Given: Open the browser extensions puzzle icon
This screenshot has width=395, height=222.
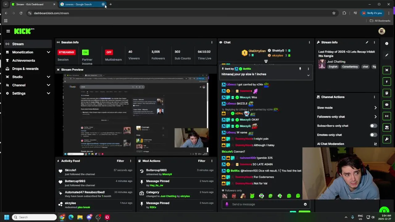Looking at the screenshot, I should pyautogui.click(x=344, y=13).
